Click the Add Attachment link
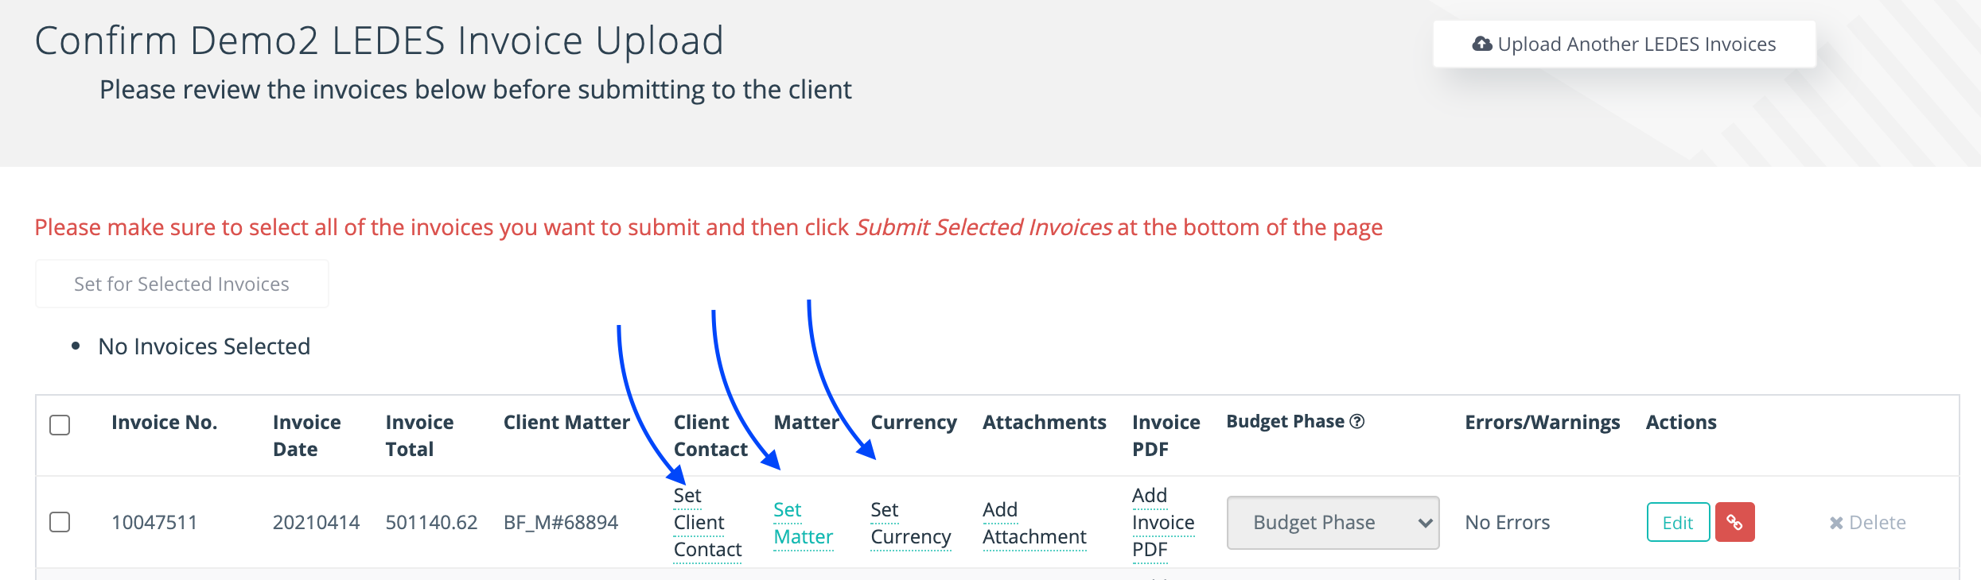Viewport: 1981px width, 580px height. pos(1033,523)
